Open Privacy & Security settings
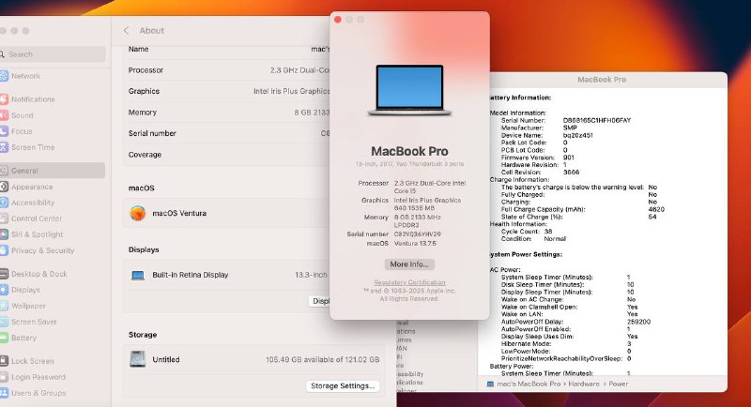Screen dimensions: 751x407 [x=42, y=250]
